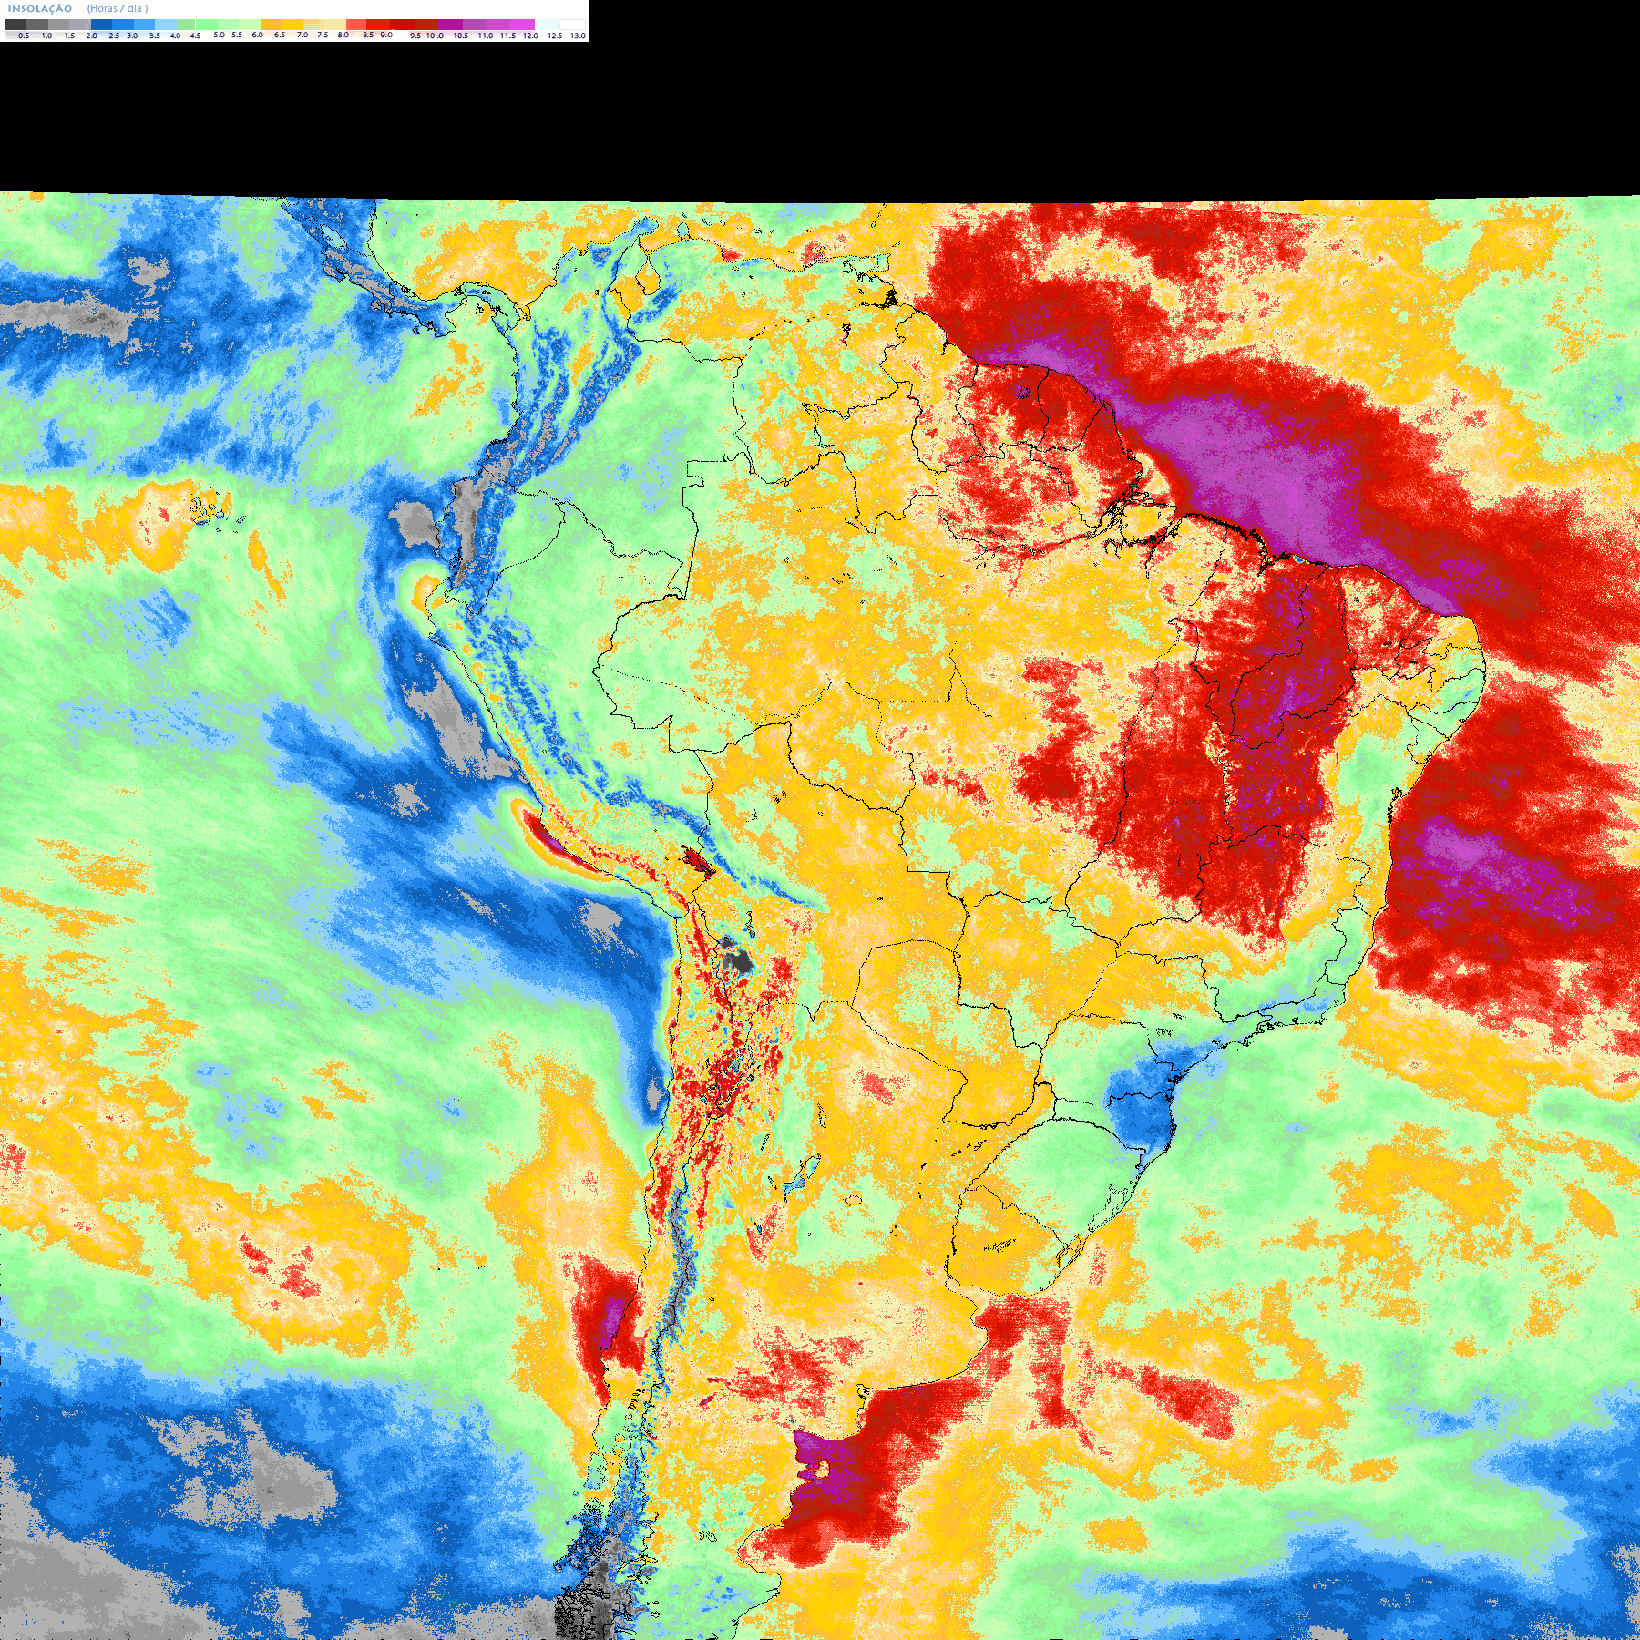Click the darkest gray swatch in legend
1640x1640 pixels.
15,25
